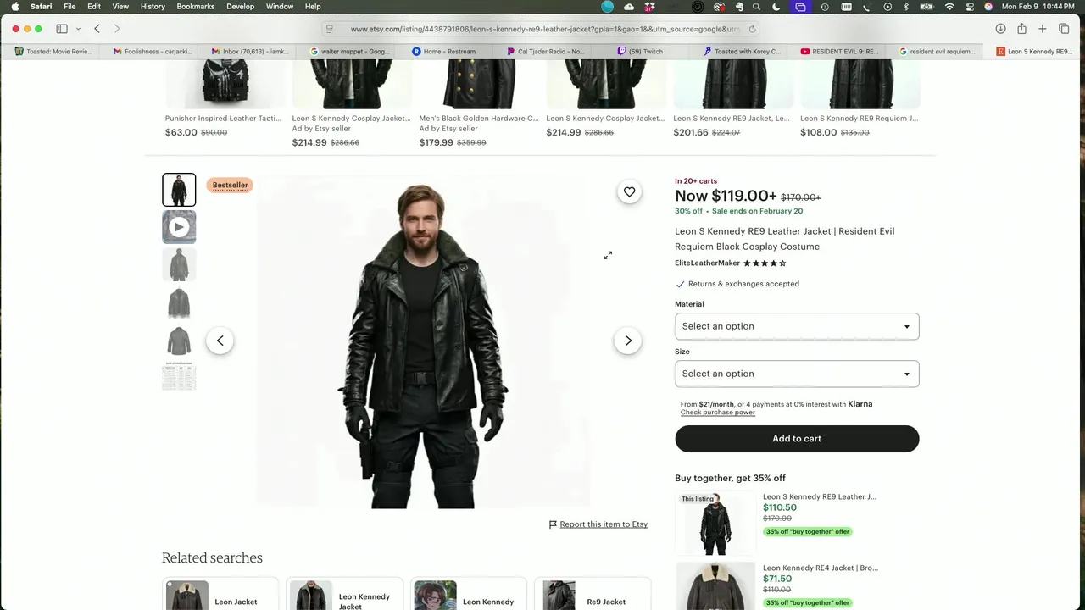Open the Siri menu bar icon
1085x610 pixels.
(988, 7)
